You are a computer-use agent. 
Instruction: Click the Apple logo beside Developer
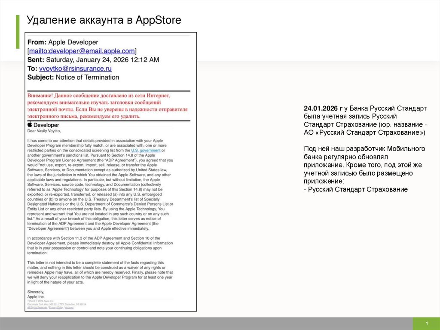click(x=30, y=124)
